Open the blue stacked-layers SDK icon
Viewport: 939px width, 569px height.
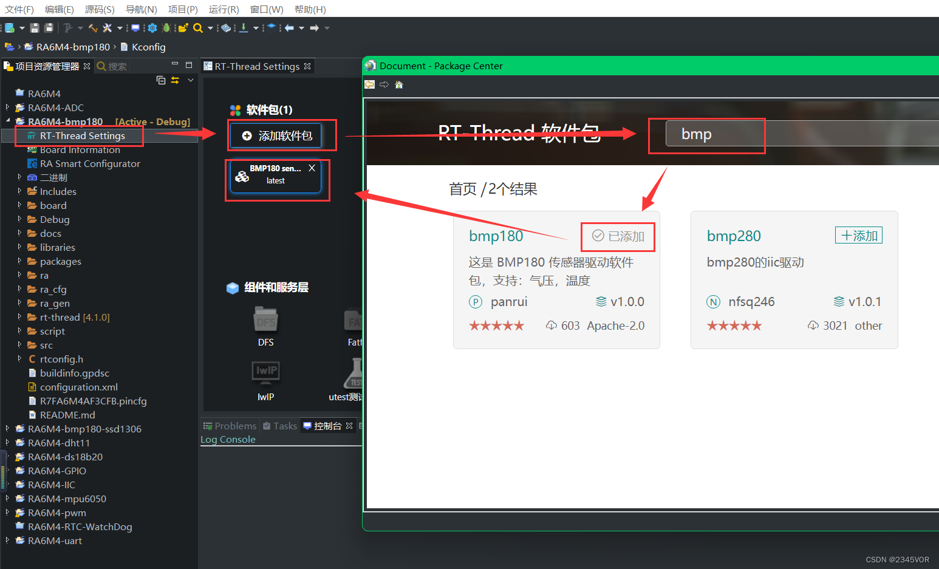pos(271,28)
